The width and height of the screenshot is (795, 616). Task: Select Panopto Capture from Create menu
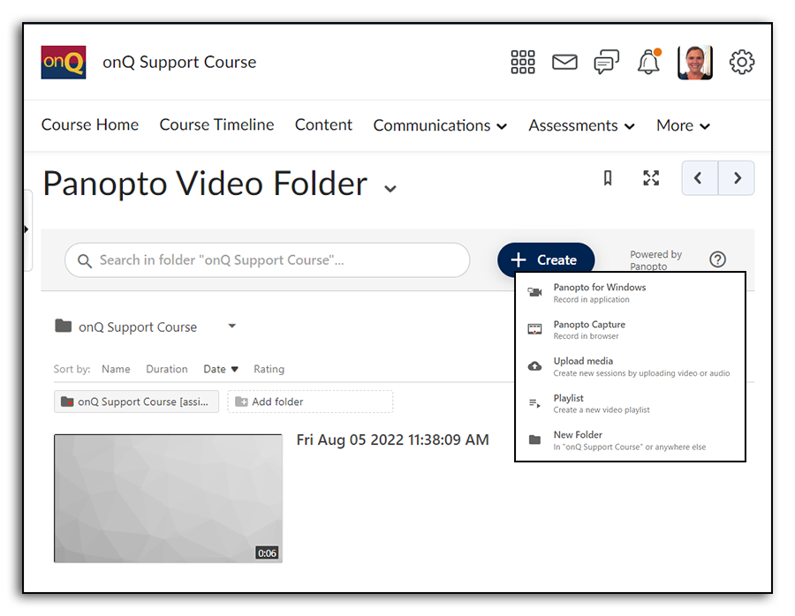589,329
